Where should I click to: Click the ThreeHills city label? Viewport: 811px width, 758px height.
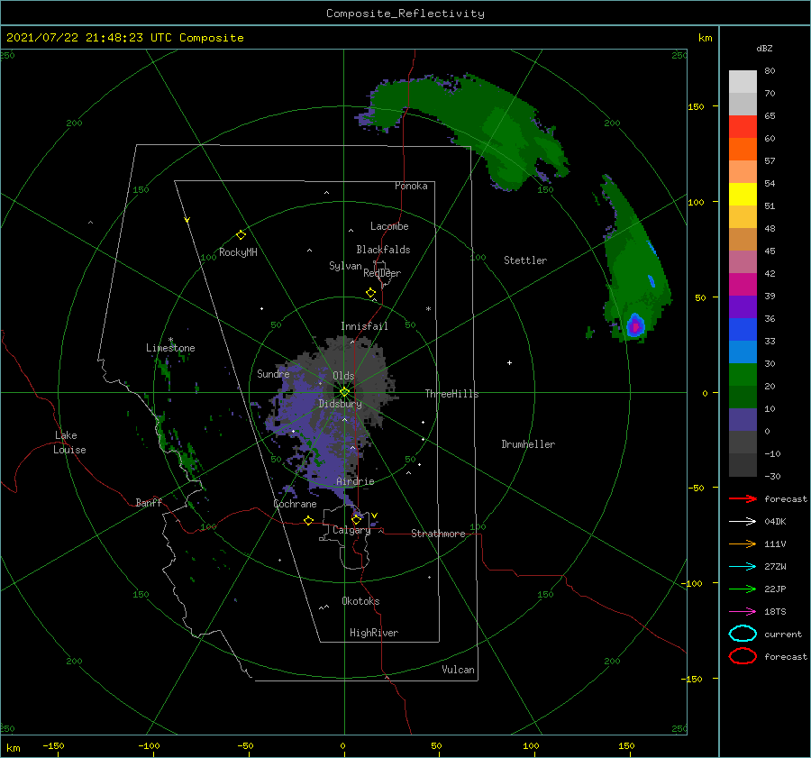452,394
